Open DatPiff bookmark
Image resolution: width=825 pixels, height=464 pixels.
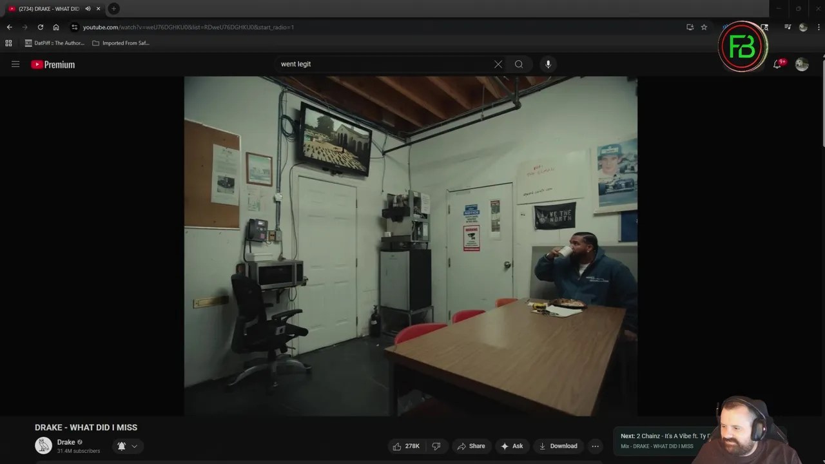(55, 43)
